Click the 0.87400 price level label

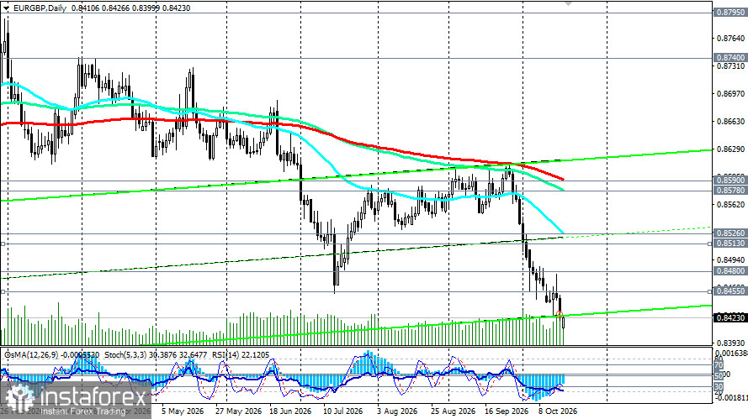730,57
